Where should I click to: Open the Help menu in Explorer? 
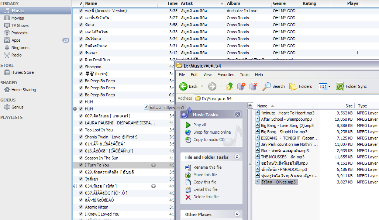point(259,75)
